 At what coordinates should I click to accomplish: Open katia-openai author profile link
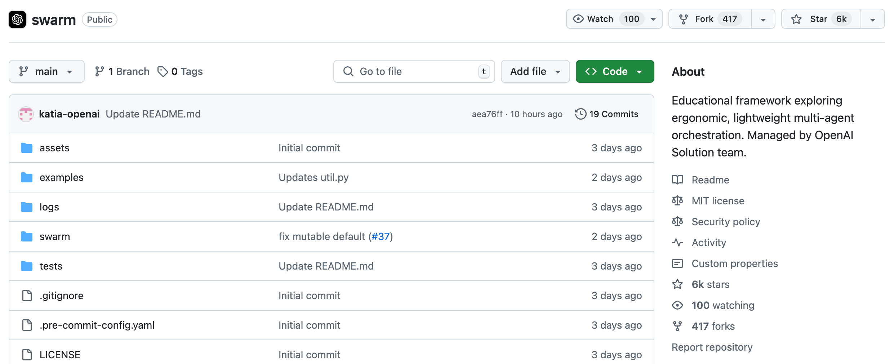pyautogui.click(x=69, y=114)
